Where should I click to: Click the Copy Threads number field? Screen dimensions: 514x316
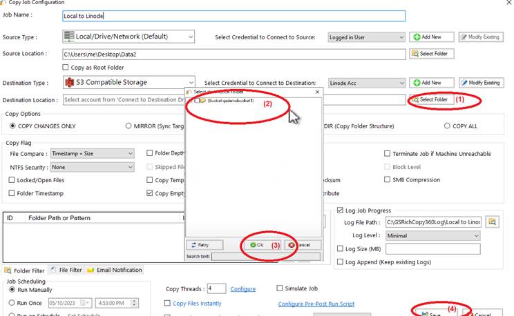[x=217, y=288]
